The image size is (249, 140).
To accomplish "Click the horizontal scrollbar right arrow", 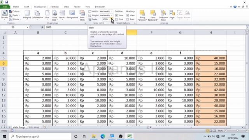I will 242,127.
